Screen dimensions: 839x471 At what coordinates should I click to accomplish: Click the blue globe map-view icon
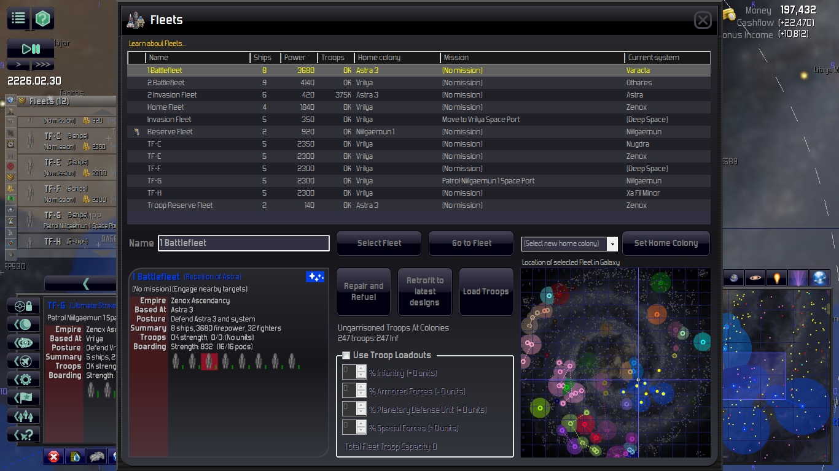pyautogui.click(x=819, y=278)
